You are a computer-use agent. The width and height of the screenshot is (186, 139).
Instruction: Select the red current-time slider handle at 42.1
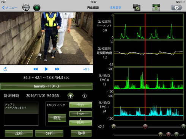click(x=145, y=127)
